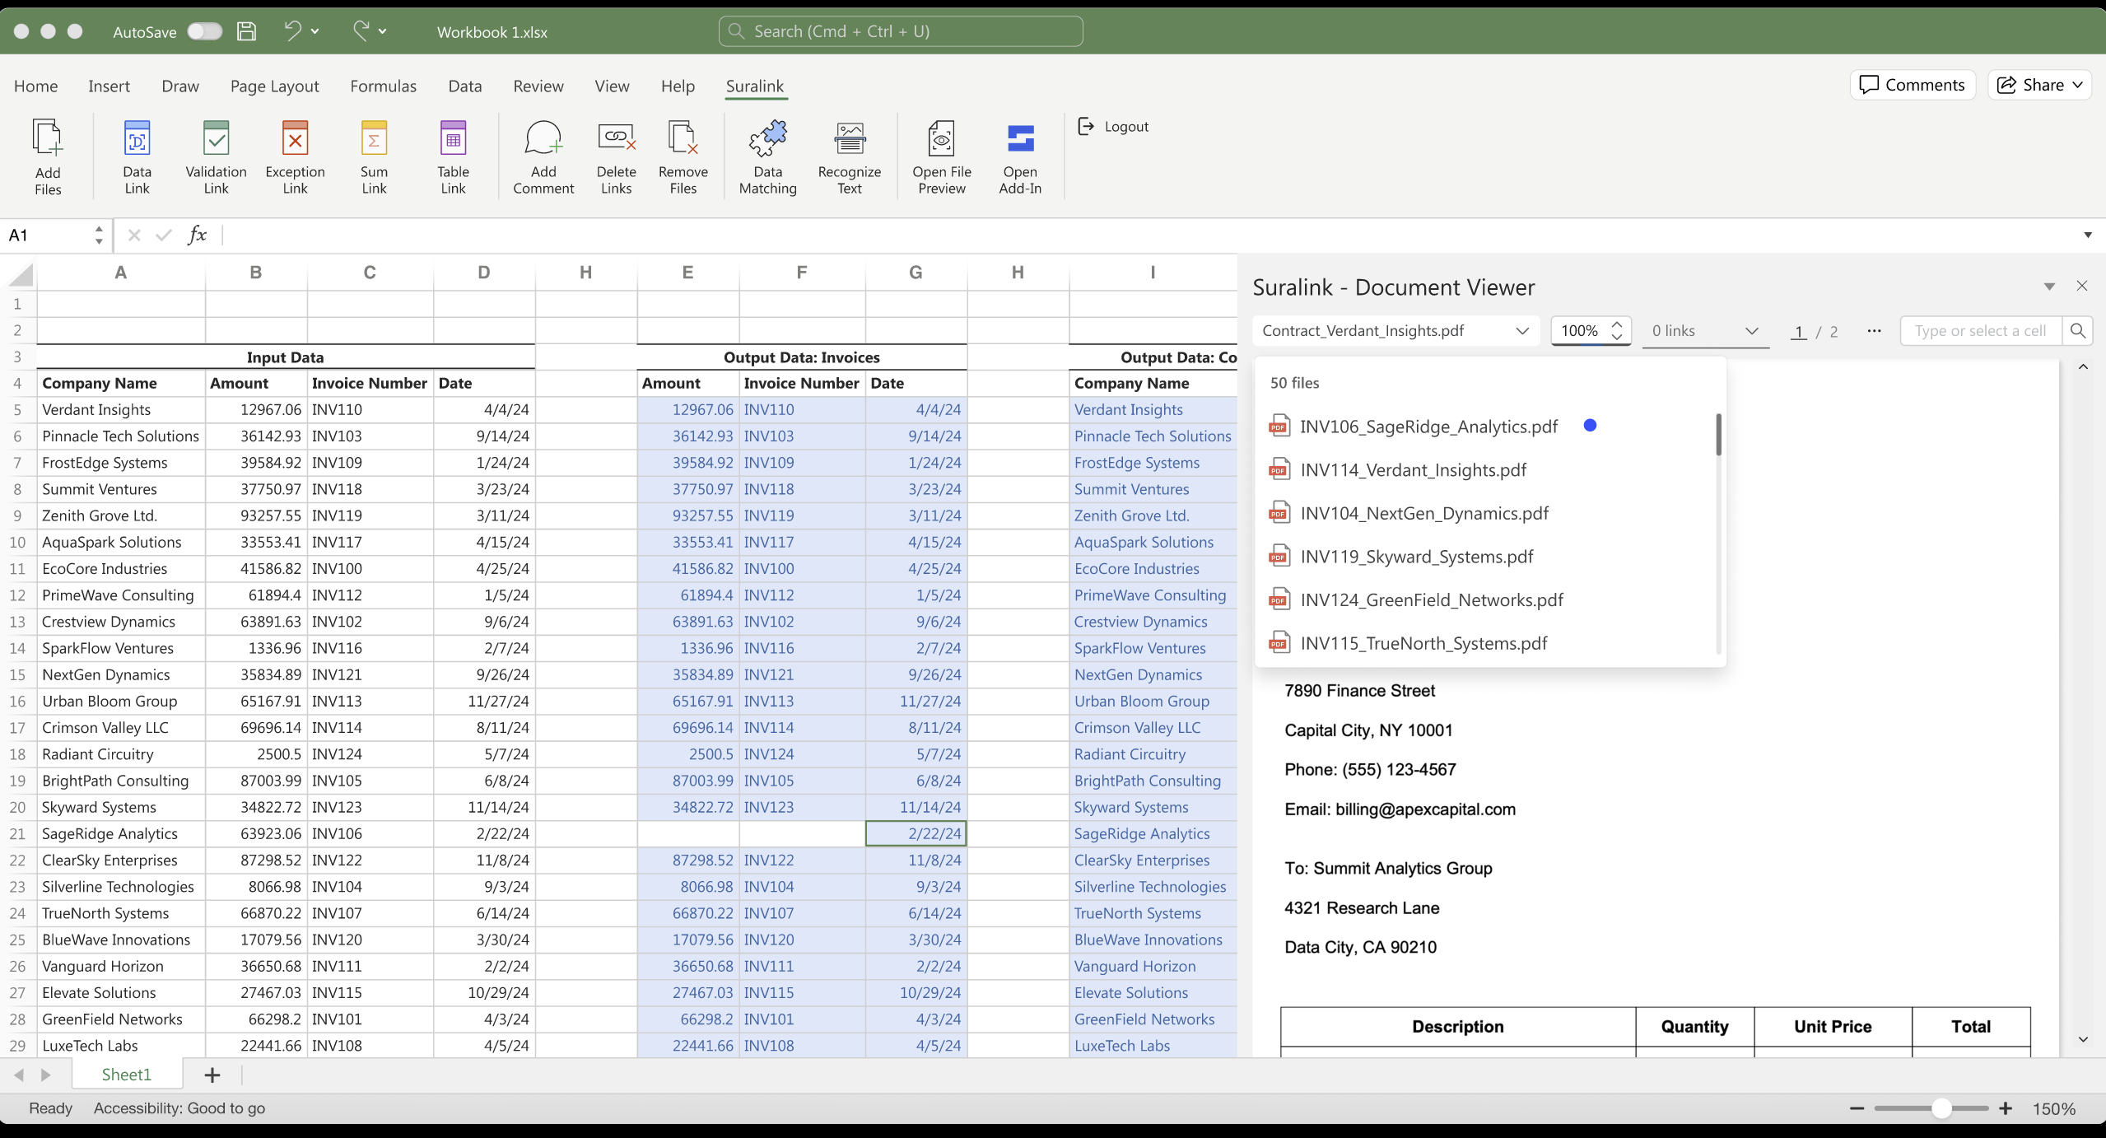Click the Table Link icon
Screen dimensions: 2106x1138
click(x=453, y=139)
